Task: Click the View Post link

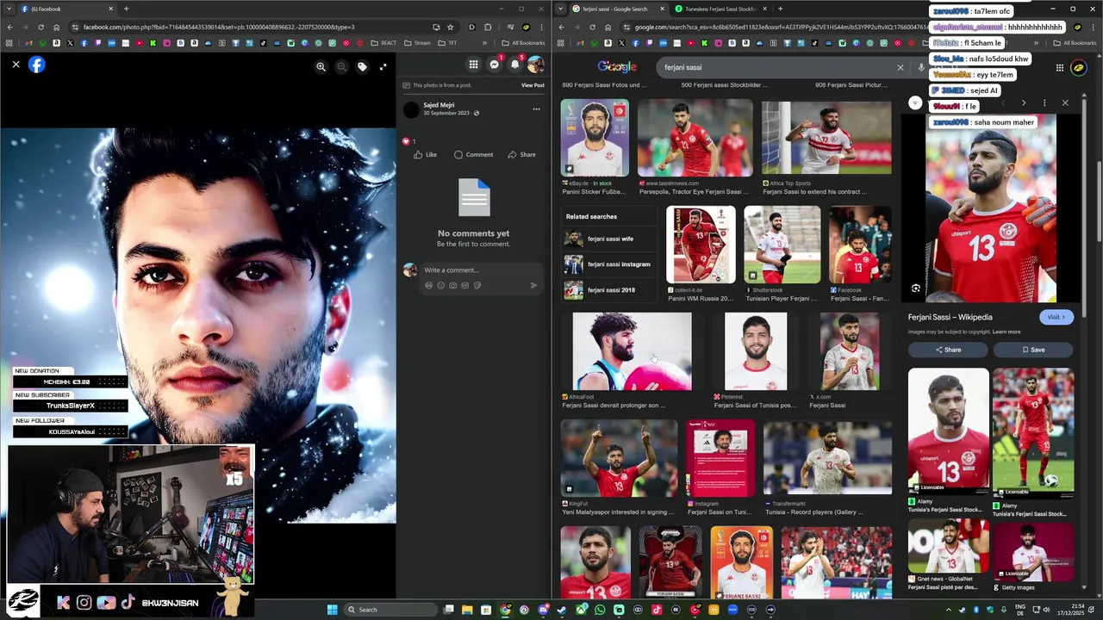Action: [533, 85]
